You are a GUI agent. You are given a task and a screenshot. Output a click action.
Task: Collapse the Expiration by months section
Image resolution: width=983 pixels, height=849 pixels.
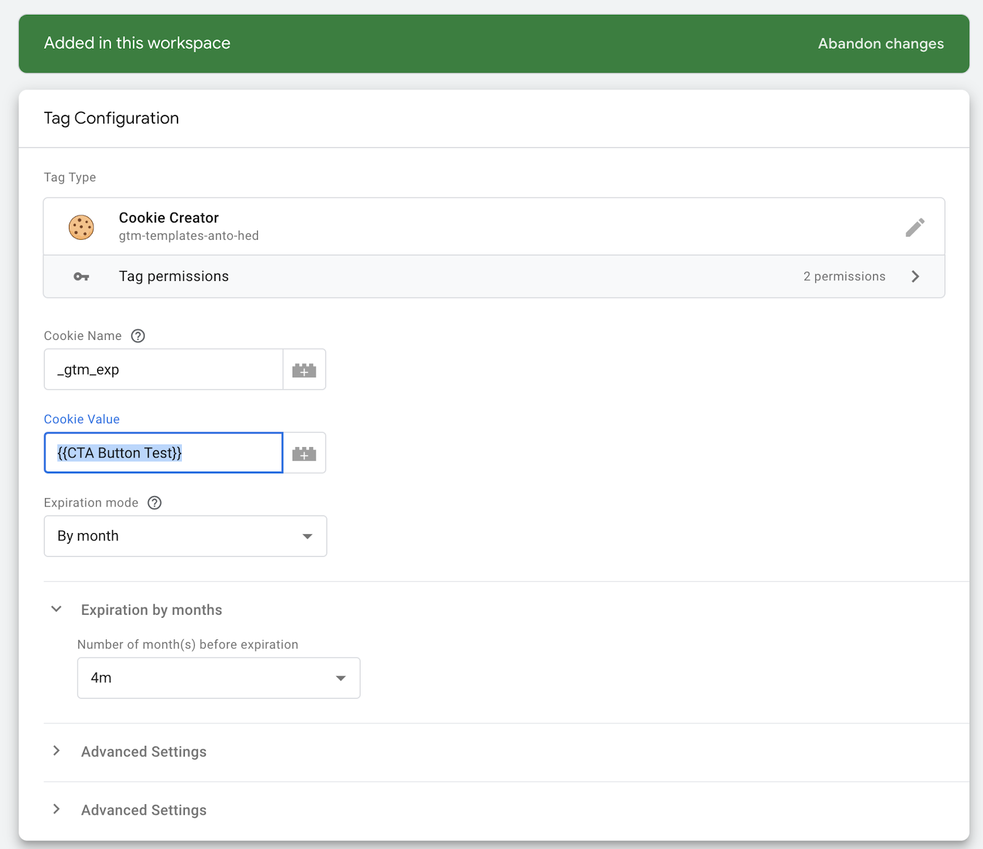[x=57, y=609]
